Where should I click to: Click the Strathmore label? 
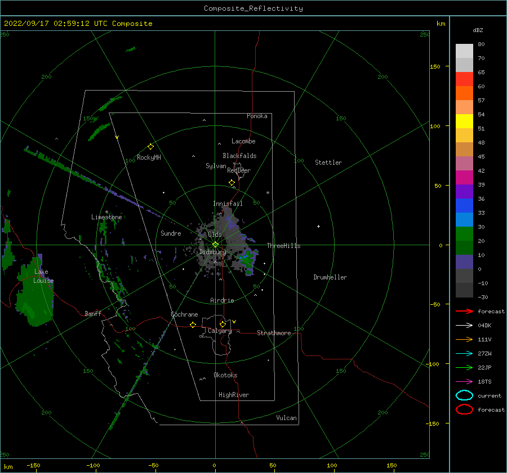pos(274,333)
